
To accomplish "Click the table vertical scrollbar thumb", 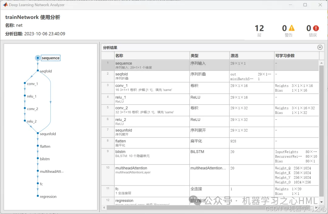I will pos(321,131).
